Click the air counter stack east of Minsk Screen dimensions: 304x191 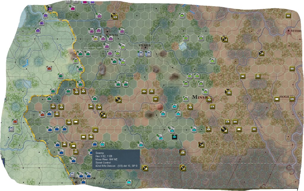coord(228,92)
